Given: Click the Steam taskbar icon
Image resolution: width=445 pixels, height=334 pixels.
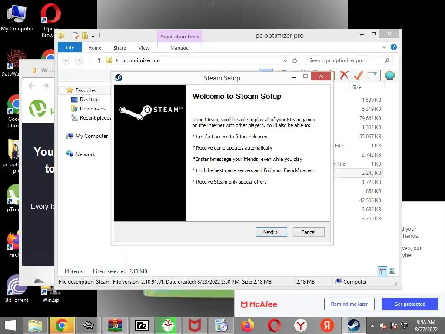Looking at the screenshot, I should pyautogui.click(x=354, y=325).
